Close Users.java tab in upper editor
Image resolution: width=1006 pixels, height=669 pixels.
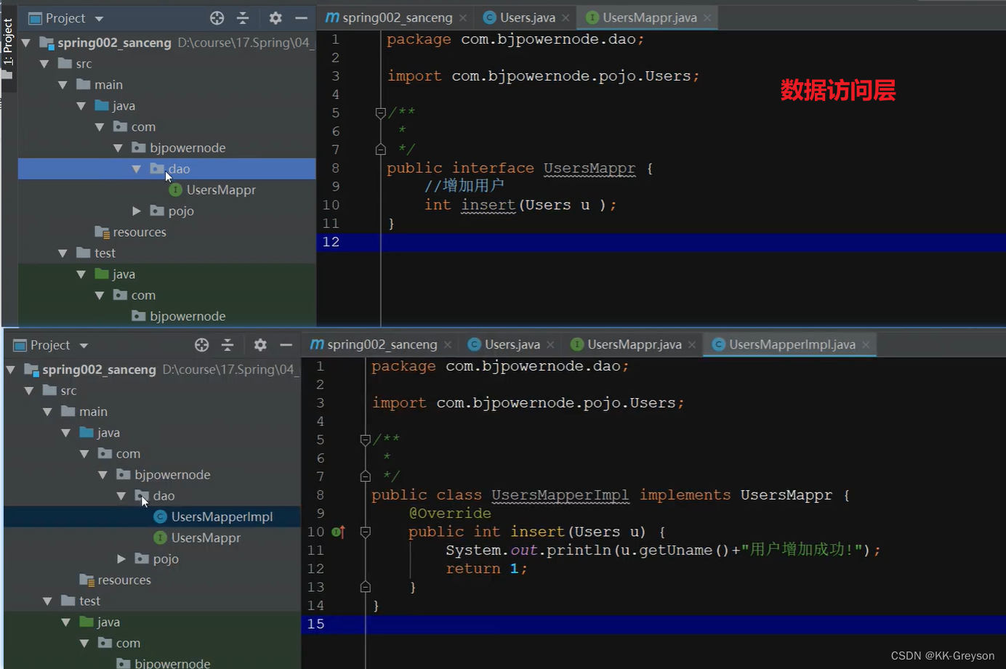tap(566, 18)
